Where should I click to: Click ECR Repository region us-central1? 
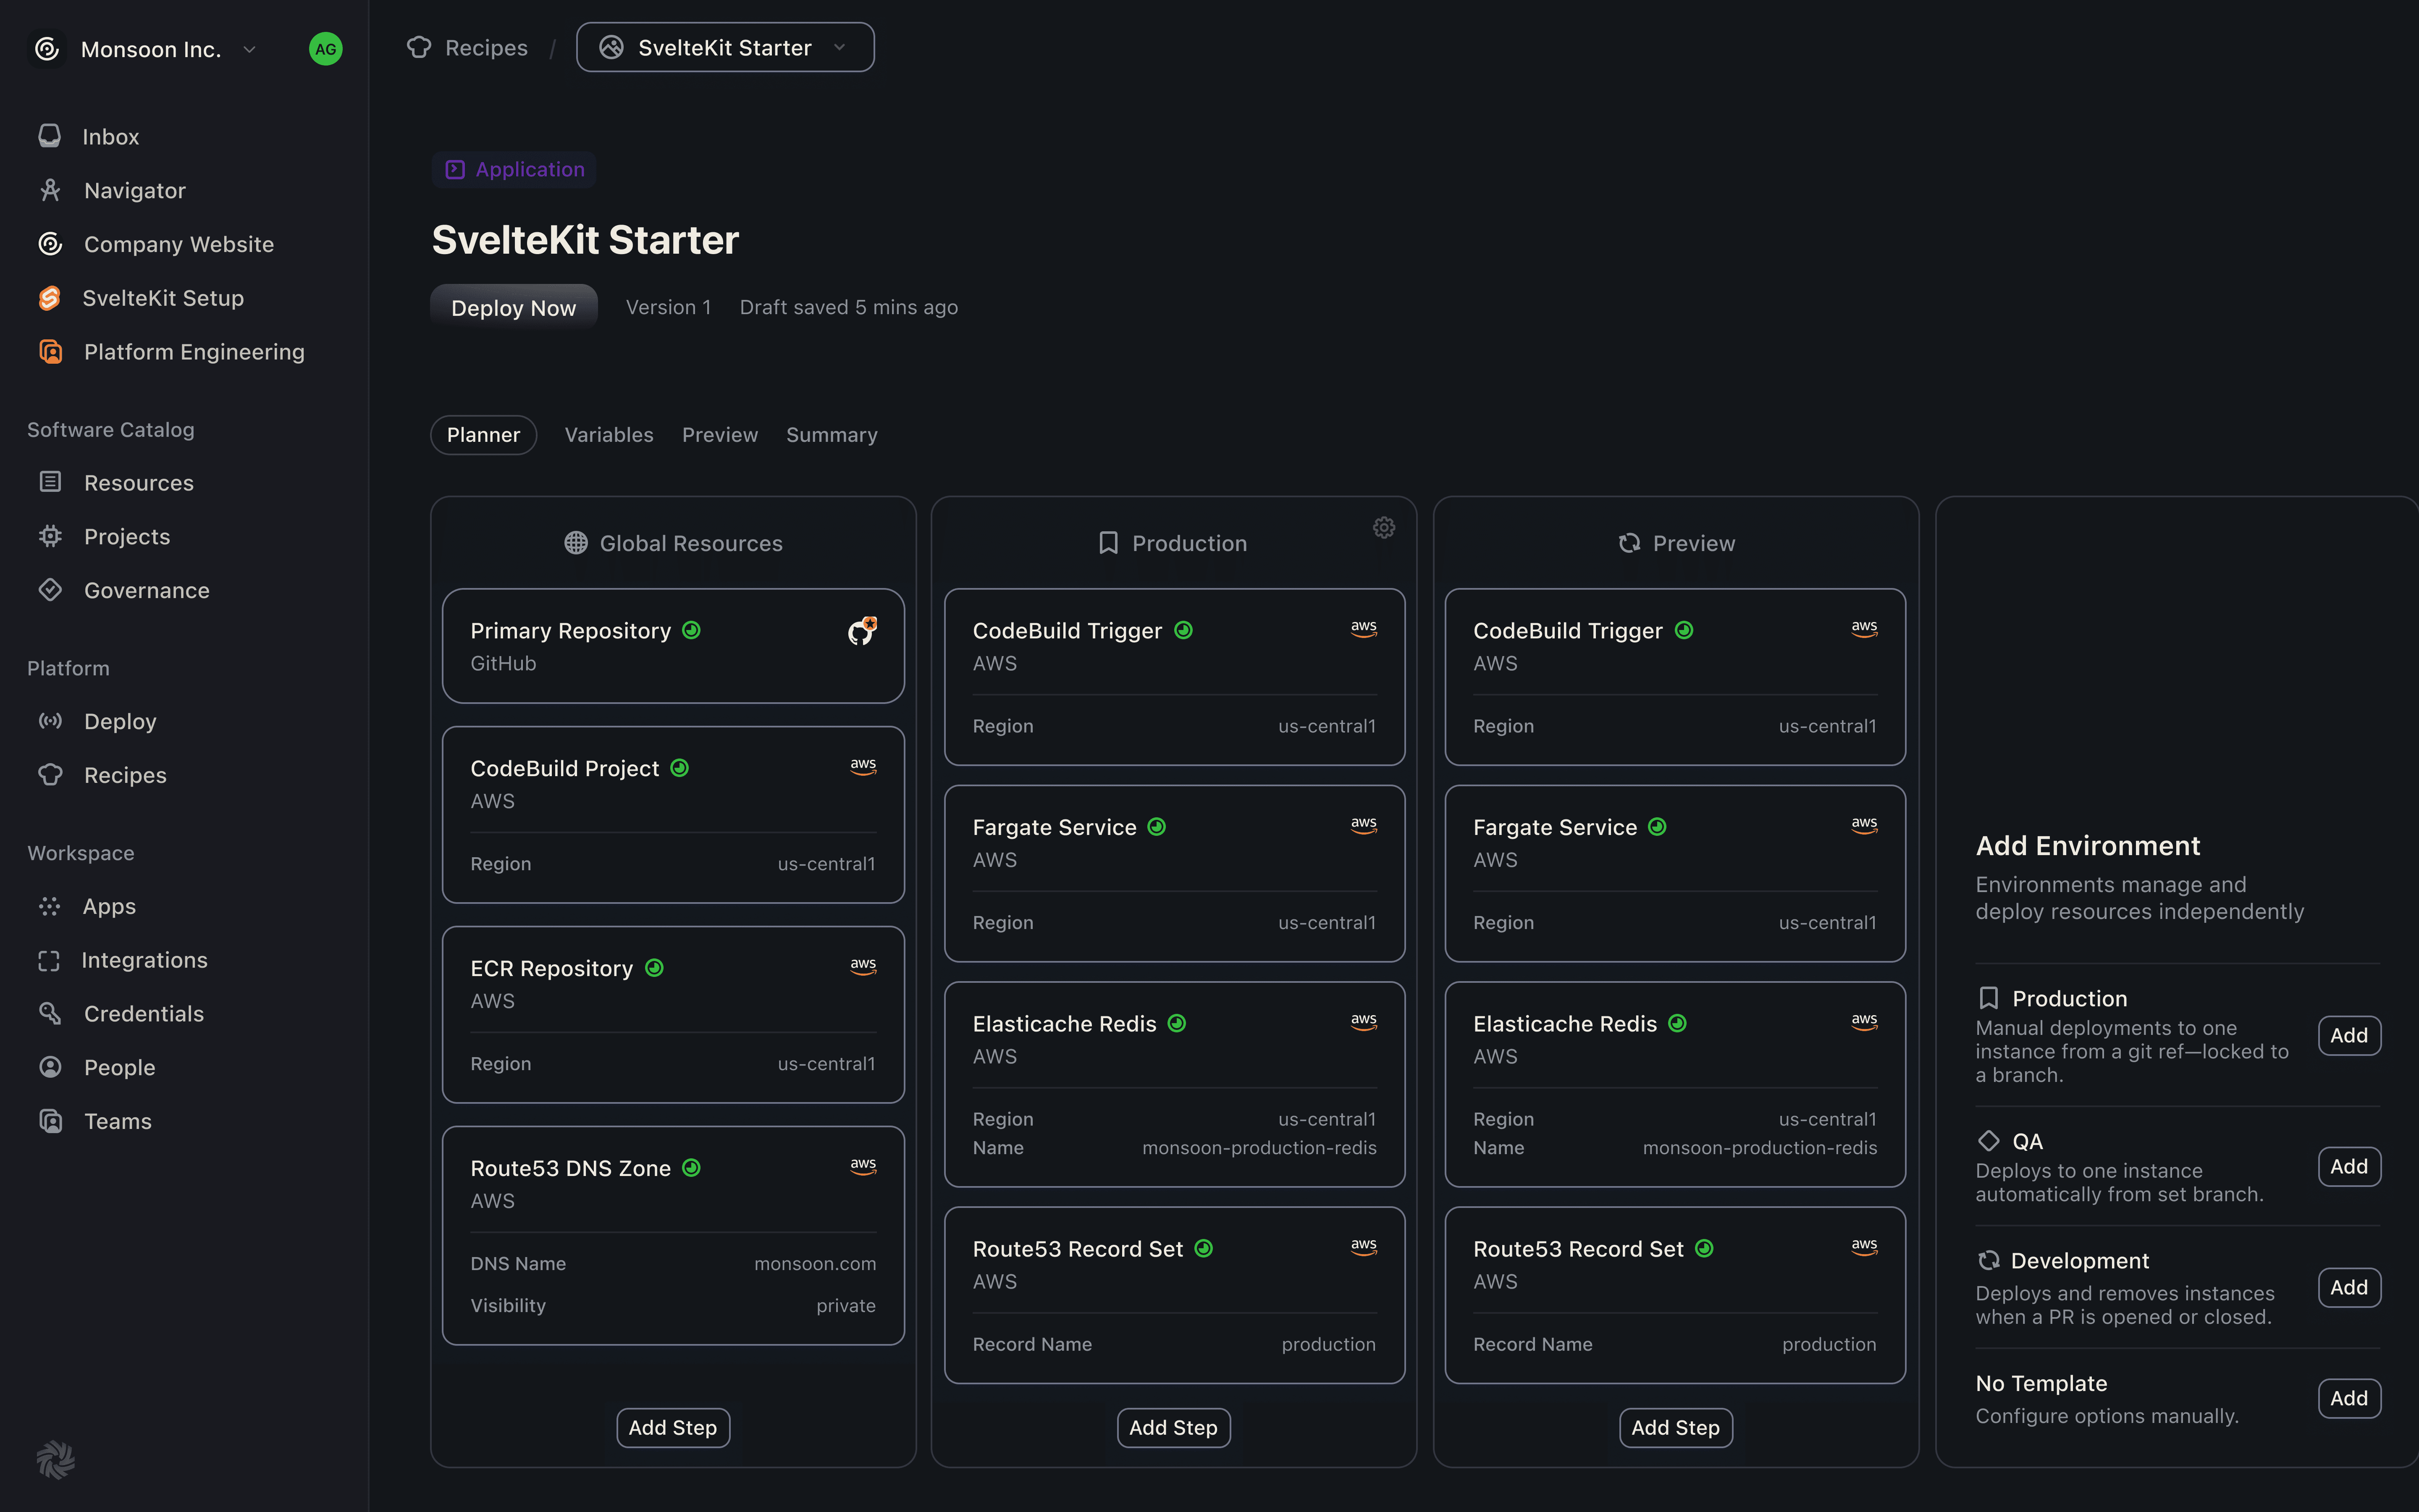tap(826, 1064)
